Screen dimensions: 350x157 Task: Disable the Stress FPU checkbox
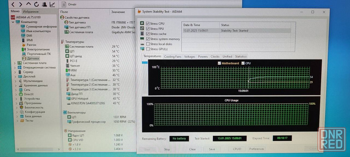tap(148, 29)
